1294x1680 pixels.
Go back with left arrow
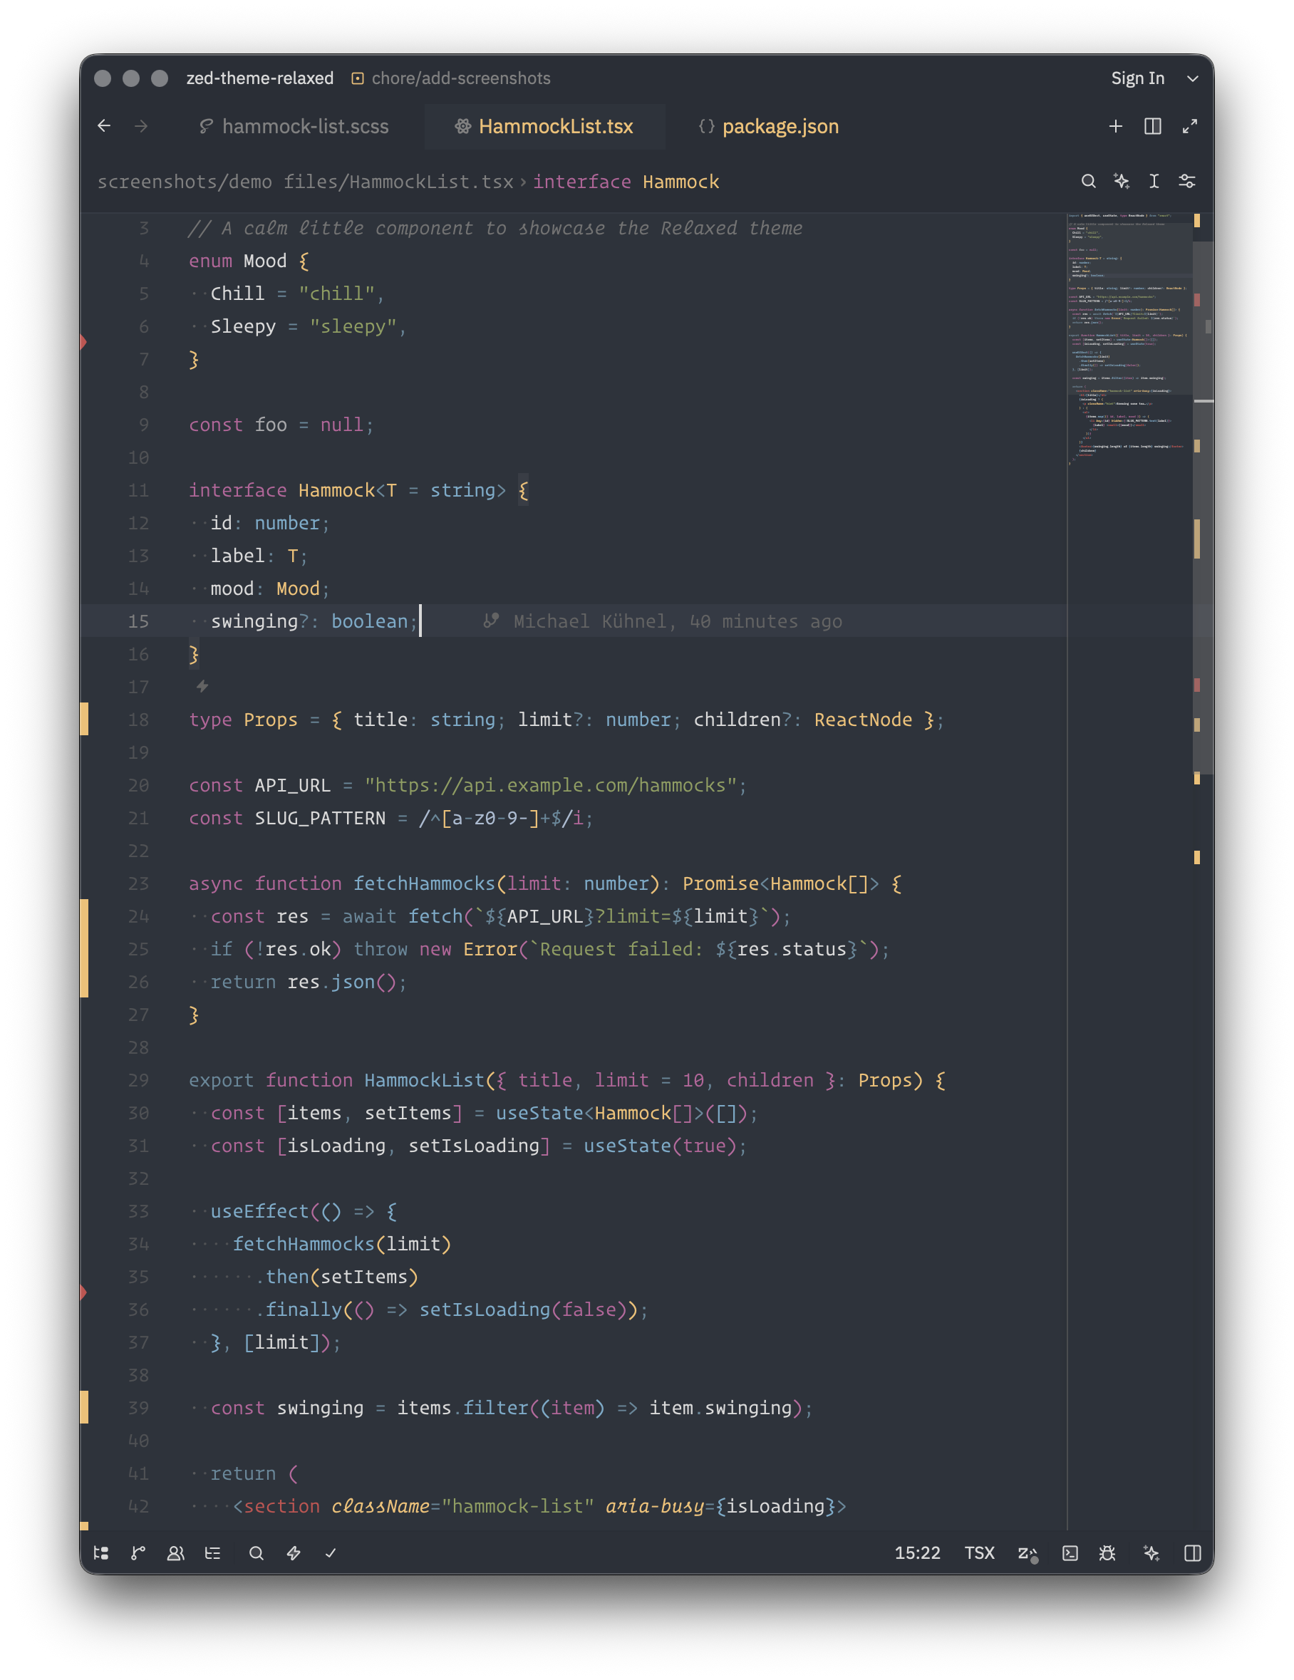pos(105,126)
